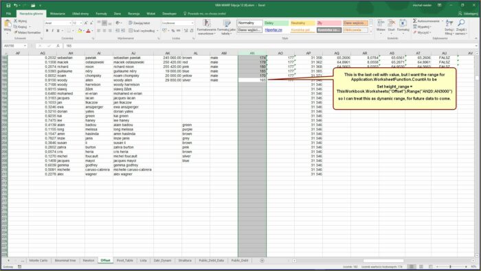Open the Deweloper ribbon tab
The width and height of the screenshot is (481, 271).
tap(169, 14)
